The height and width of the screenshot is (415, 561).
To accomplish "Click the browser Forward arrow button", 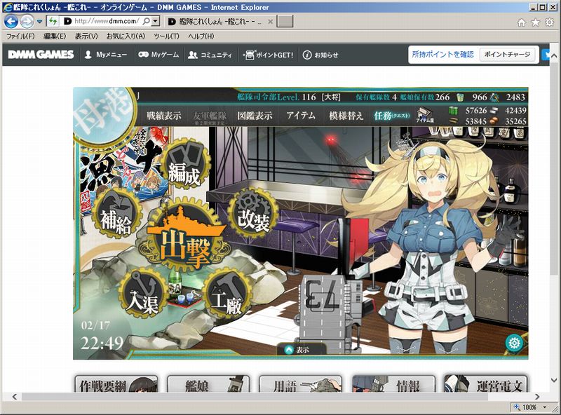I will [27, 22].
